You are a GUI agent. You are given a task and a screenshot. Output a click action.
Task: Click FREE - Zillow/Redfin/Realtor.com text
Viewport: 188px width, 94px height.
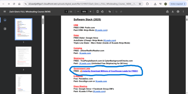click(x=89, y=51)
